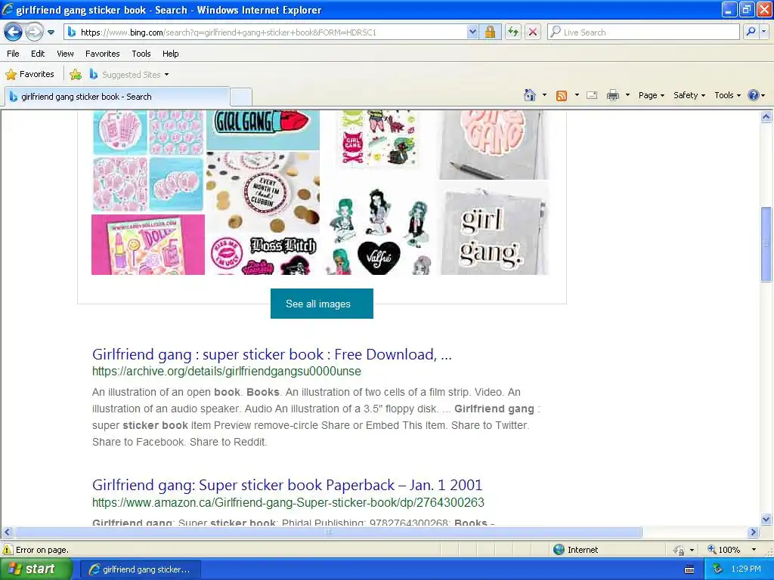Click vertical scrollbar down arrow
The image size is (774, 580).
(x=766, y=519)
